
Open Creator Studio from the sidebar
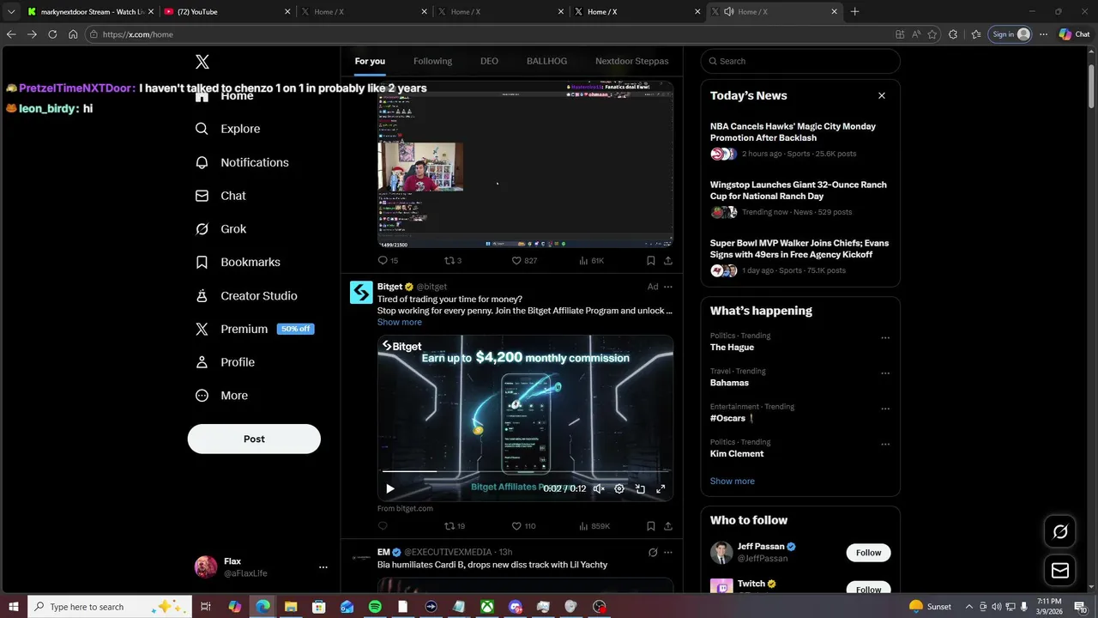pos(246,295)
